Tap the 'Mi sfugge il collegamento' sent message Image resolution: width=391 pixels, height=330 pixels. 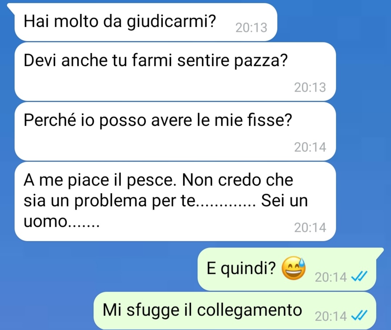[x=235, y=311]
